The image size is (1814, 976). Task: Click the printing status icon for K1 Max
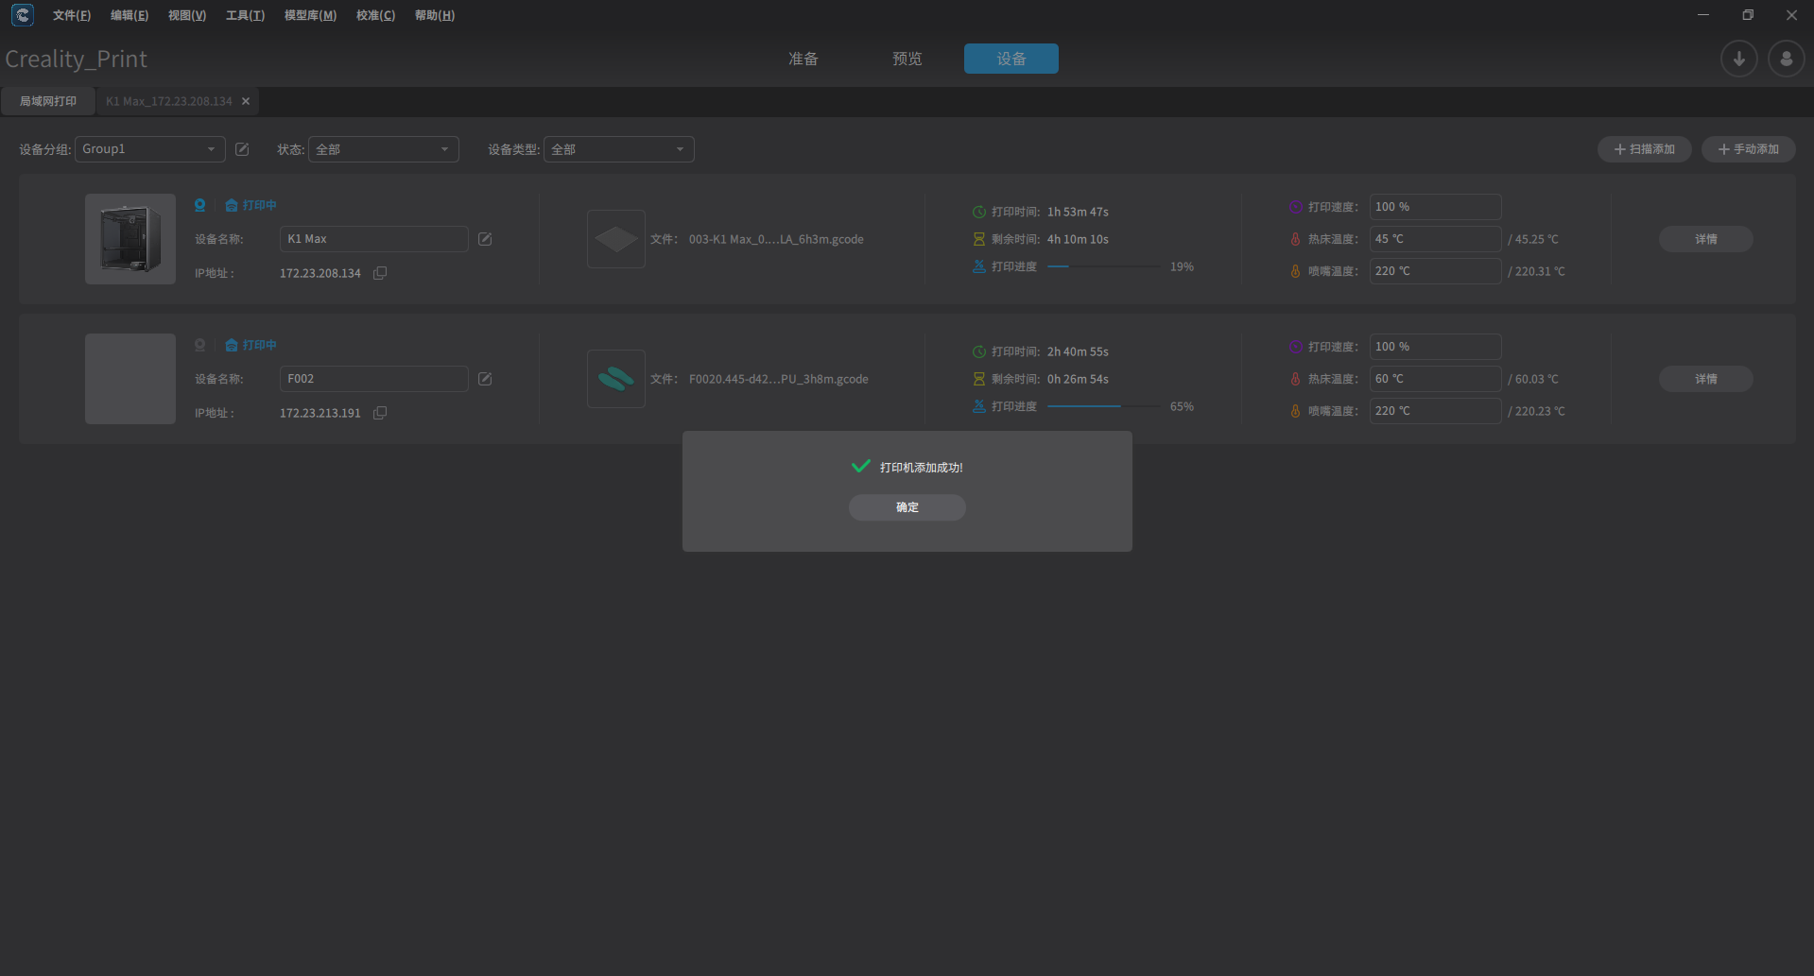pyautogui.click(x=232, y=205)
